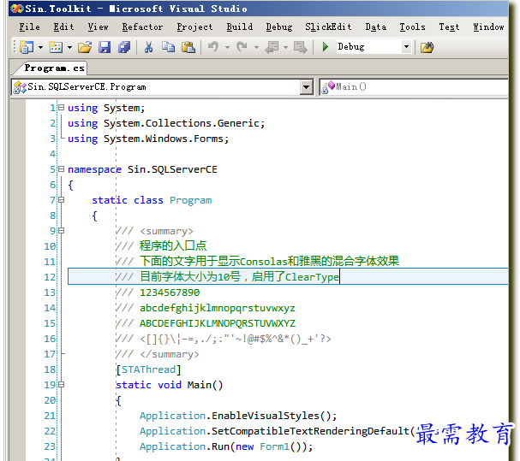Open the Refactor menu
Viewport: 520px width, 461px height.
pos(142,27)
